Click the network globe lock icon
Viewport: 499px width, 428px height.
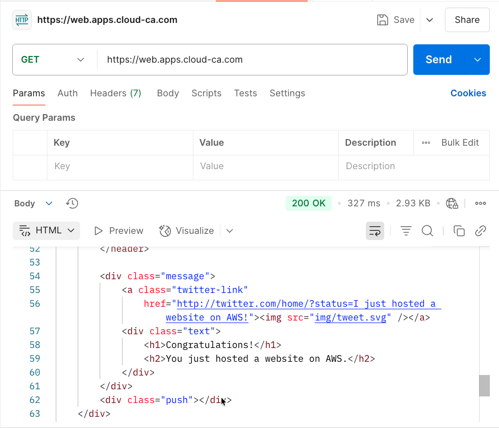pyautogui.click(x=452, y=203)
